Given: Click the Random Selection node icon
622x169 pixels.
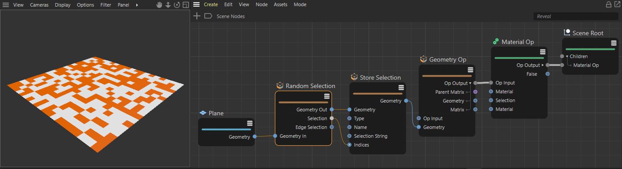Looking at the screenshot, I should tap(280, 85).
